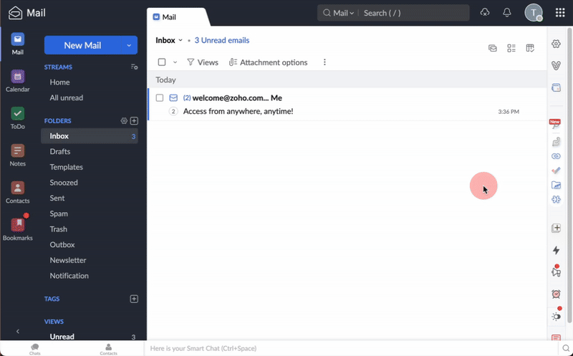Open the Mail search scope dropdown
The image size is (573, 356).
340,13
